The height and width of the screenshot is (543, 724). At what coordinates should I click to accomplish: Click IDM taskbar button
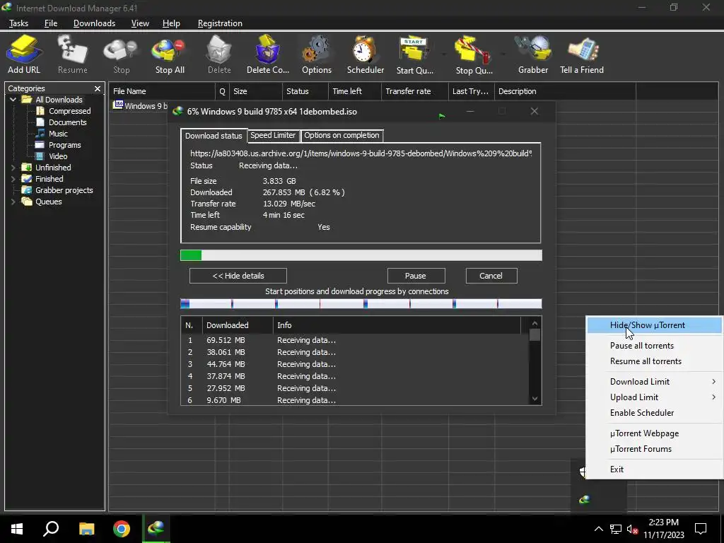156,528
